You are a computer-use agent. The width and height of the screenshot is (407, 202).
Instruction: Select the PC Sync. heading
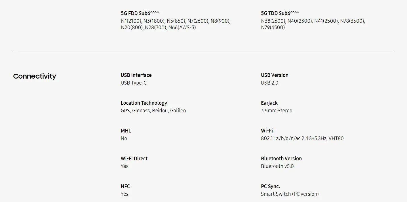(x=270, y=186)
